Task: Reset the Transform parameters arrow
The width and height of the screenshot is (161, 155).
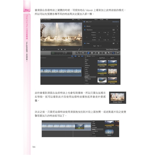Action: 117,30
